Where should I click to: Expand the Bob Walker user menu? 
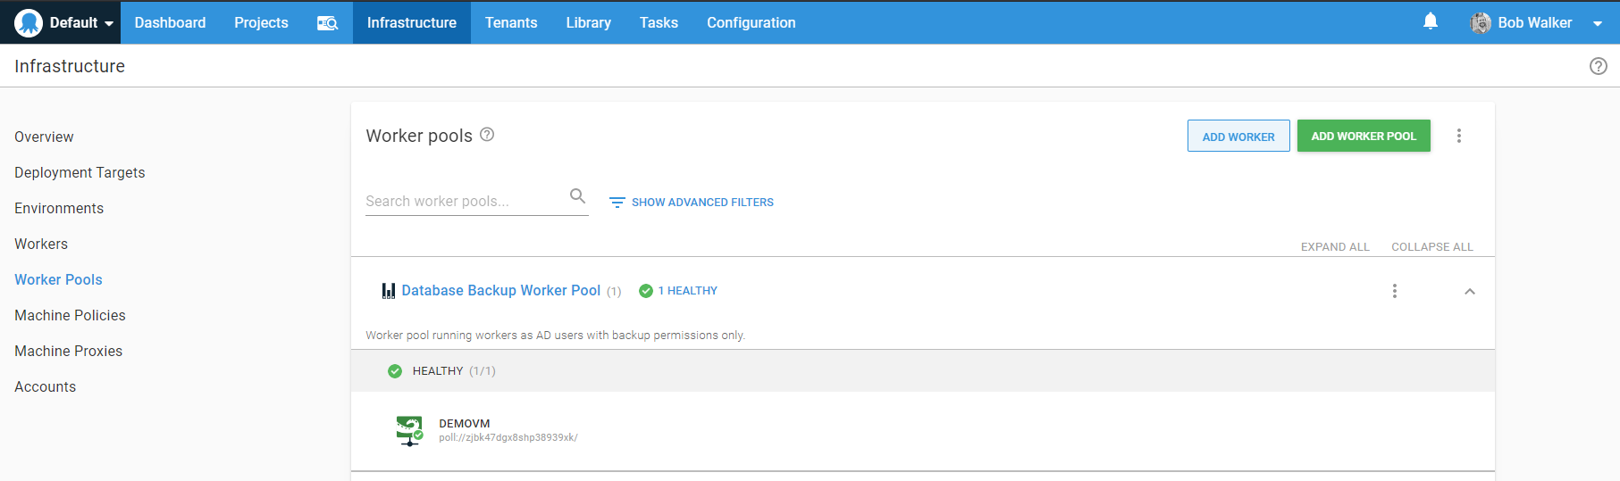[1597, 23]
